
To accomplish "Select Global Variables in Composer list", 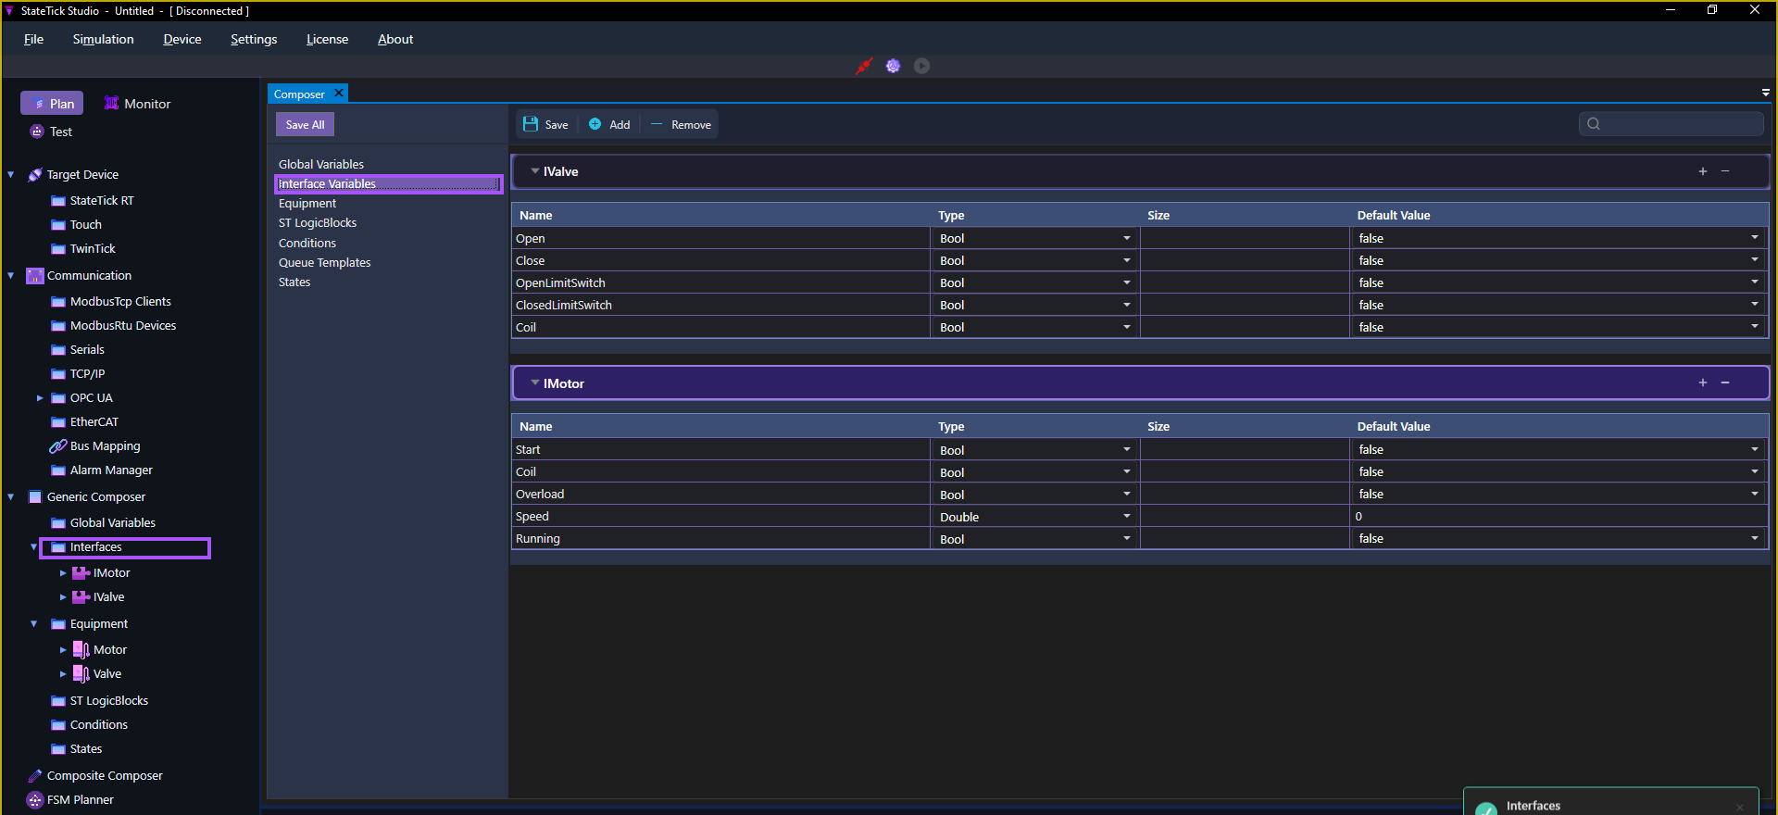I will point(321,165).
